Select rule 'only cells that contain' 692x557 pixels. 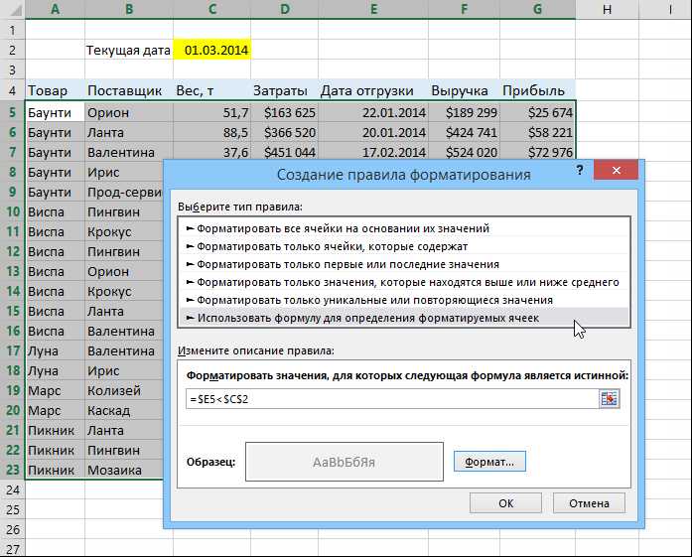point(404,246)
